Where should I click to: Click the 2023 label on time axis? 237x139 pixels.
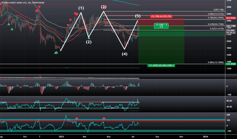click(61, 136)
